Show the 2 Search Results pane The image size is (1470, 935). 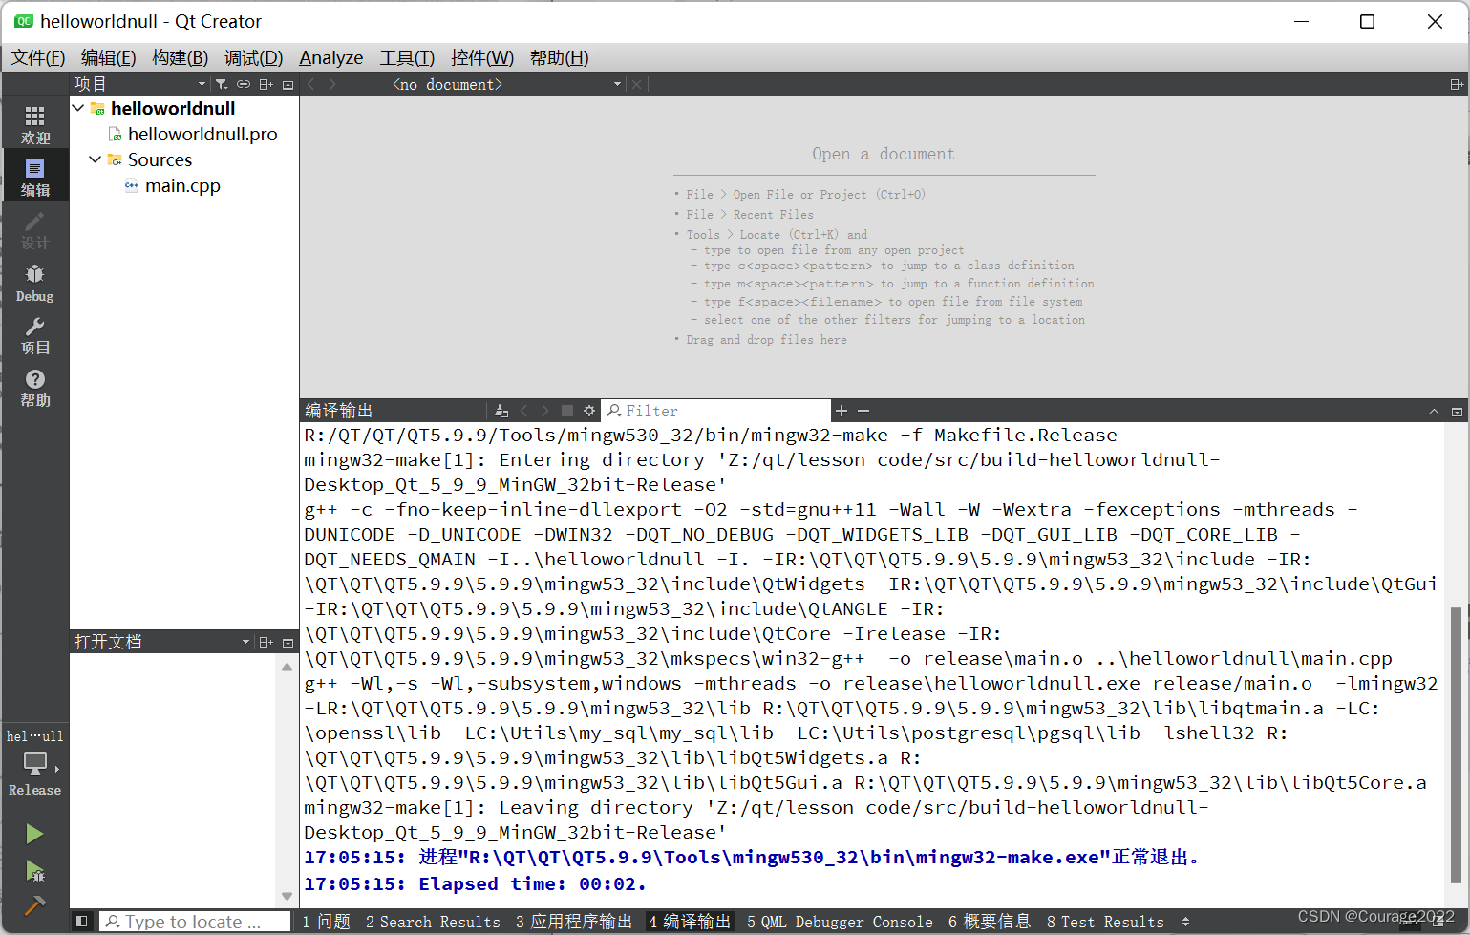pyautogui.click(x=433, y=922)
